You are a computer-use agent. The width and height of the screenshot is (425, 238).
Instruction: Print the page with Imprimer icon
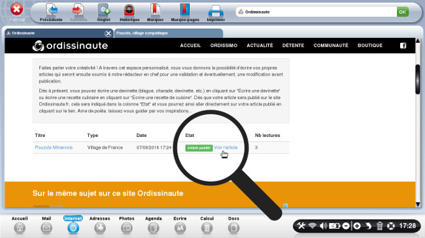point(216,11)
